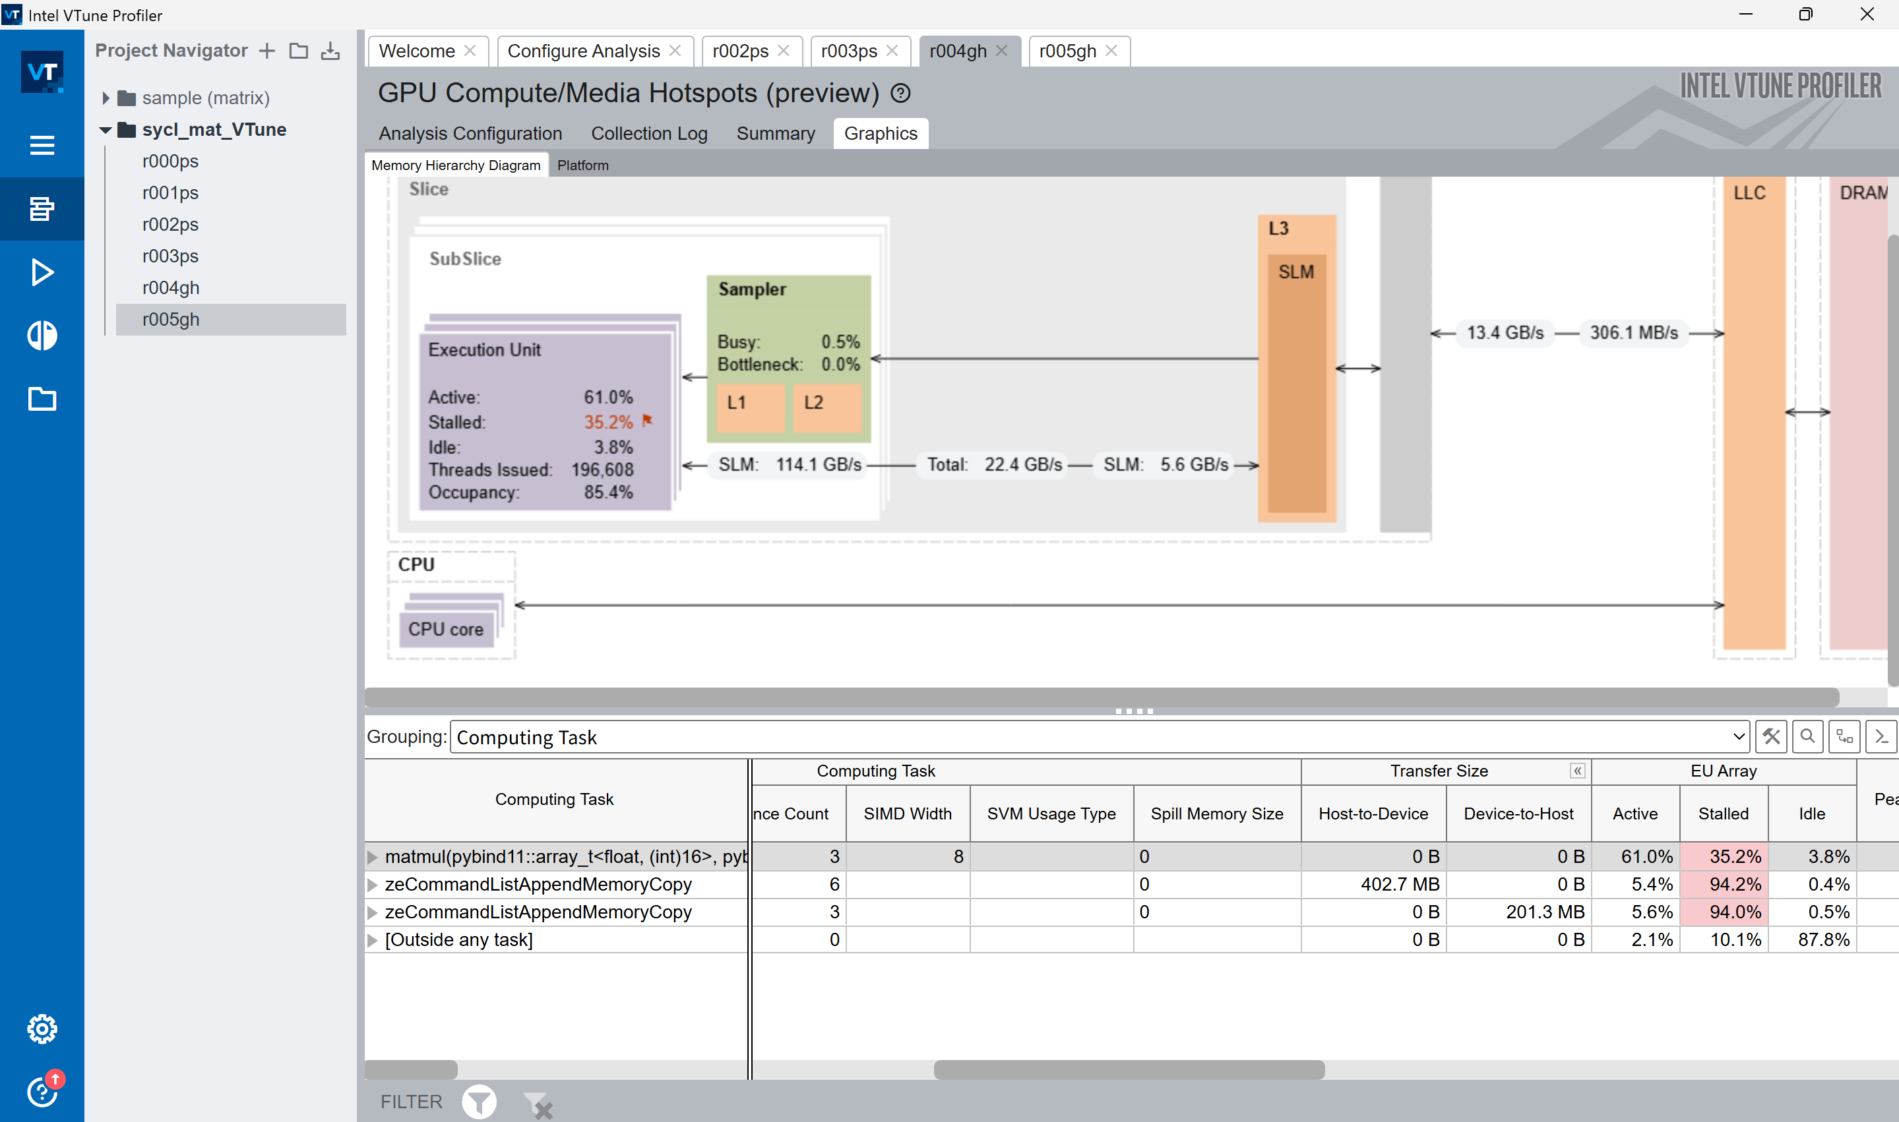Open result r000ps in navigator

(170, 161)
